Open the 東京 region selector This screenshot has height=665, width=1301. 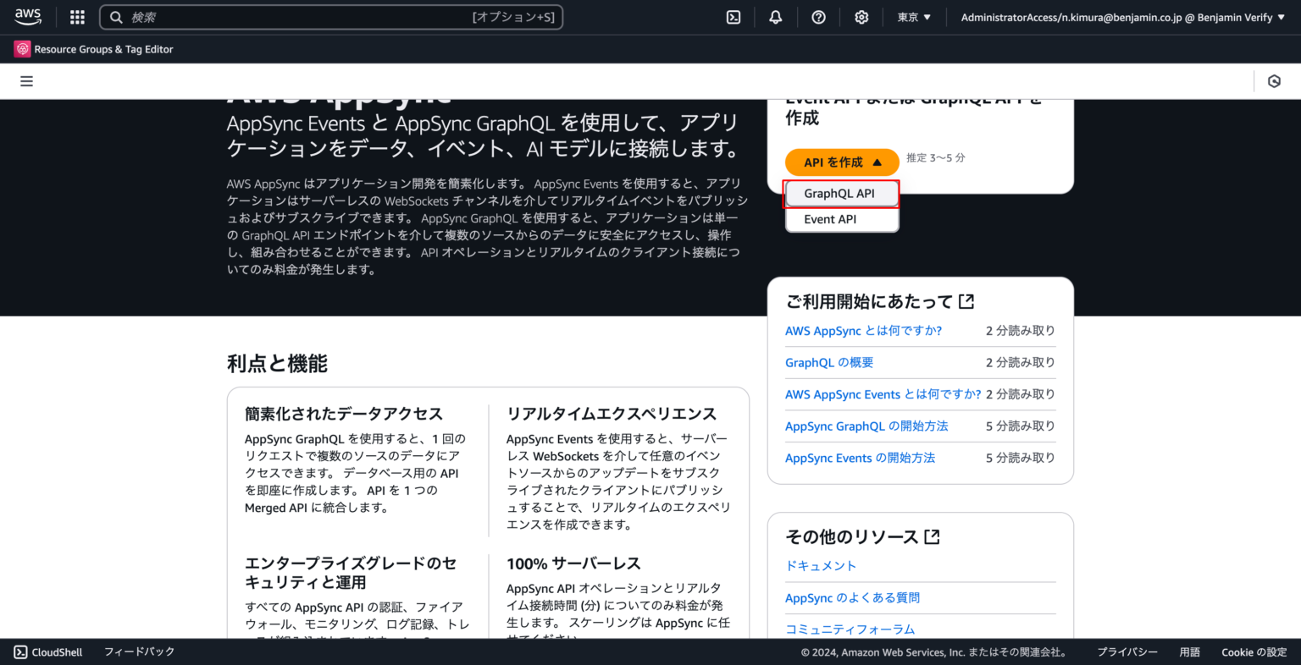pyautogui.click(x=913, y=16)
